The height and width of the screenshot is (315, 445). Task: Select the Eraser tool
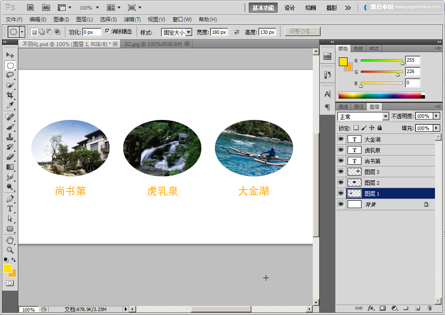[10, 156]
